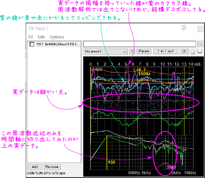Open the No preset dropdown
This screenshot has width=205, height=178.
105,51
